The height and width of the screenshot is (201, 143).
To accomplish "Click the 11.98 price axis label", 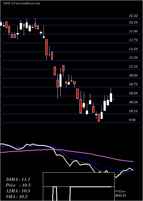I will (x=133, y=31).
